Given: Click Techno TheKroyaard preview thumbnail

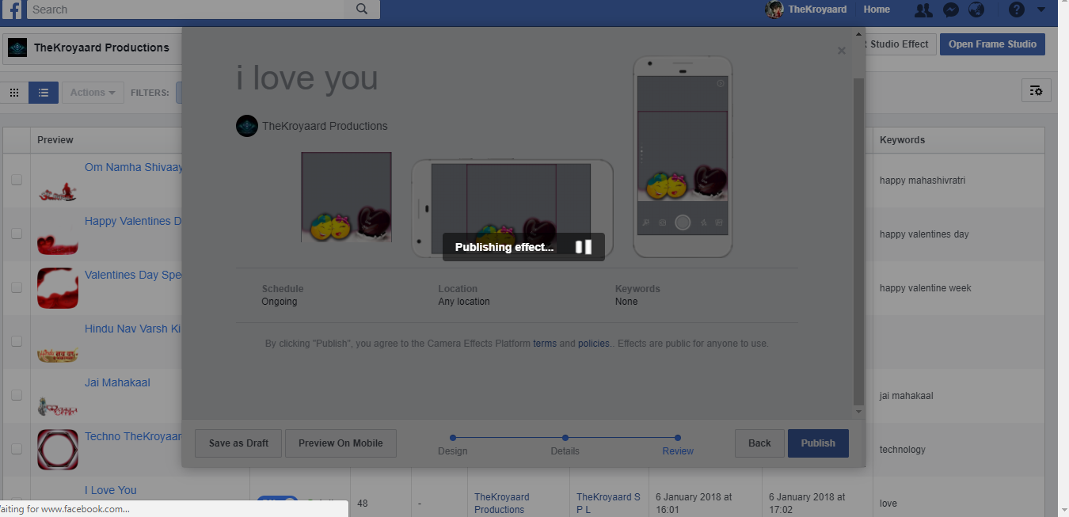Looking at the screenshot, I should pos(58,450).
